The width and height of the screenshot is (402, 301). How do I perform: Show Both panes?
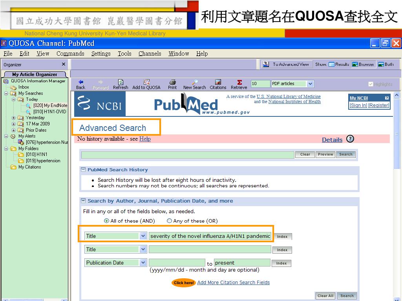[386, 64]
